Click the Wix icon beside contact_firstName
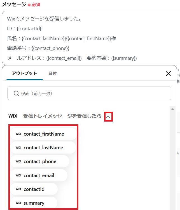Screen dimensions: 180x210 tap(18, 134)
